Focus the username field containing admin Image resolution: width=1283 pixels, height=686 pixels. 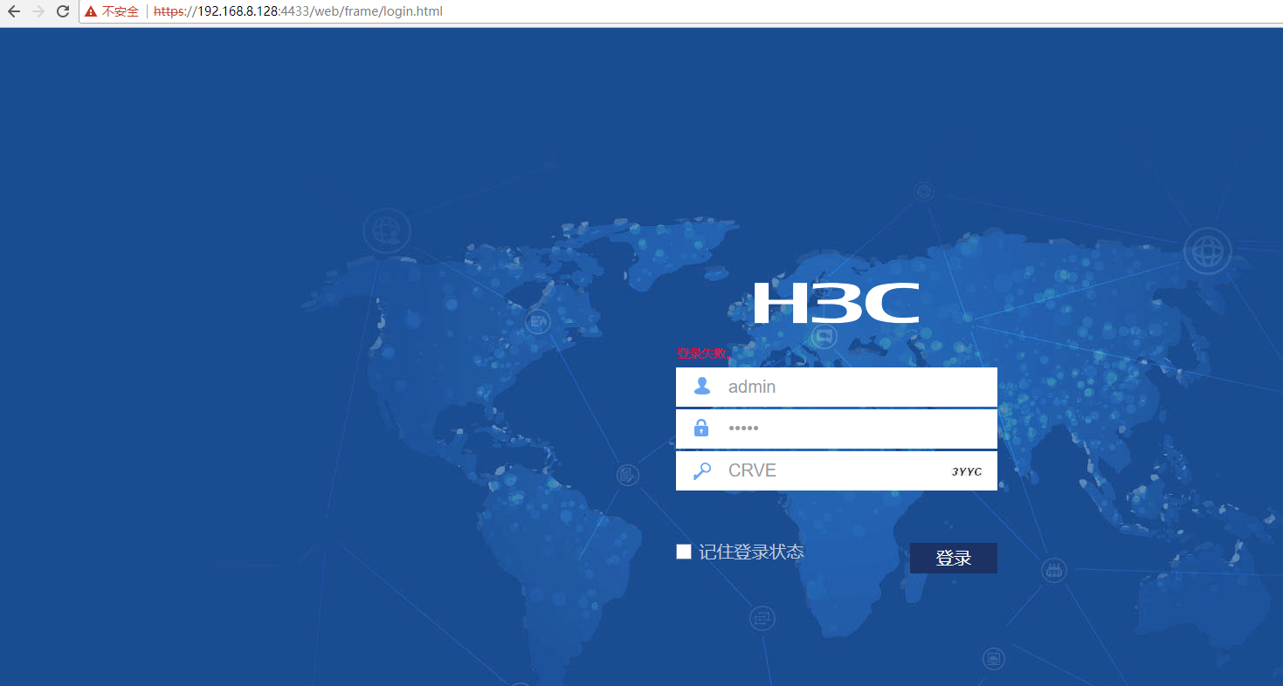click(x=837, y=387)
